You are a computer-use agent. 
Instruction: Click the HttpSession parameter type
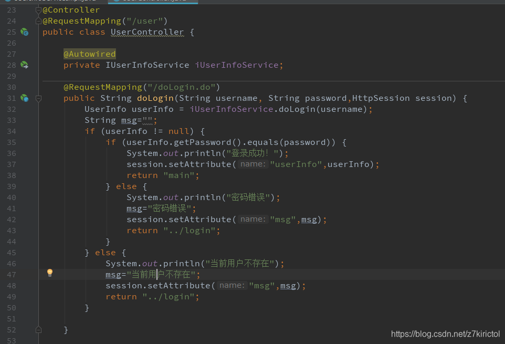click(x=381, y=98)
